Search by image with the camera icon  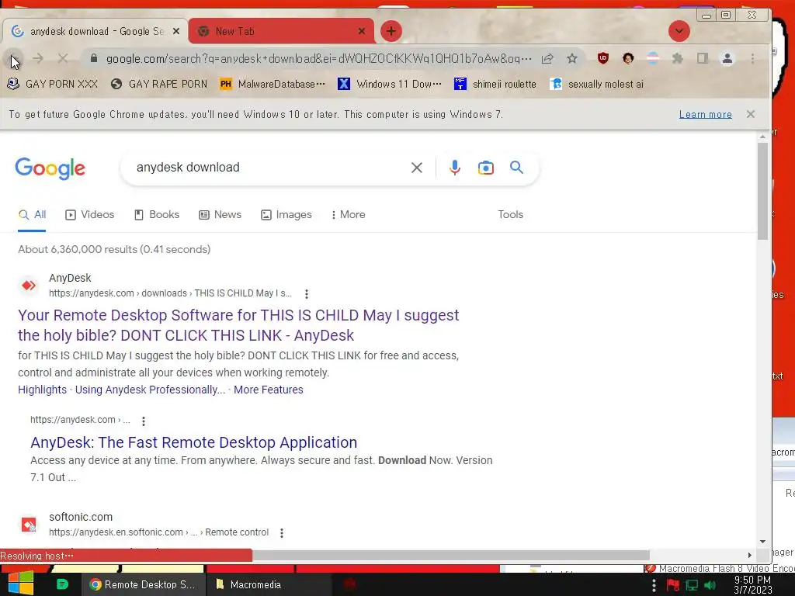click(486, 168)
